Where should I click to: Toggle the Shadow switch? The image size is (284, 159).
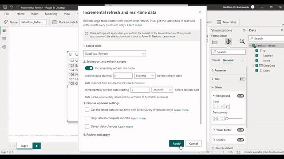pyautogui.click(x=241, y=140)
